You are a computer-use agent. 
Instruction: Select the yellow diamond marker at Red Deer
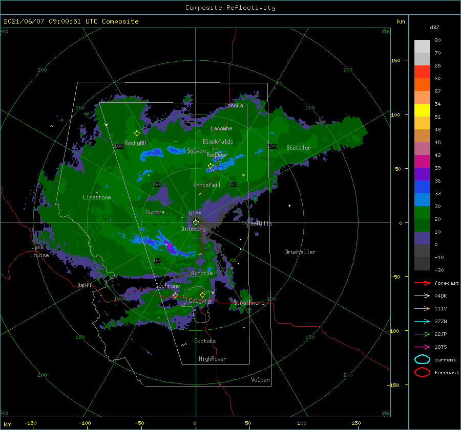[x=211, y=166]
